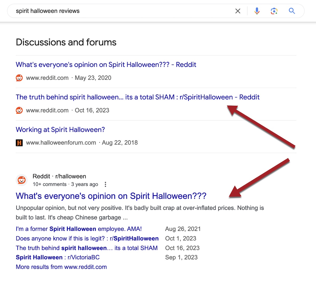Clear the search box with the X icon

coord(238,11)
